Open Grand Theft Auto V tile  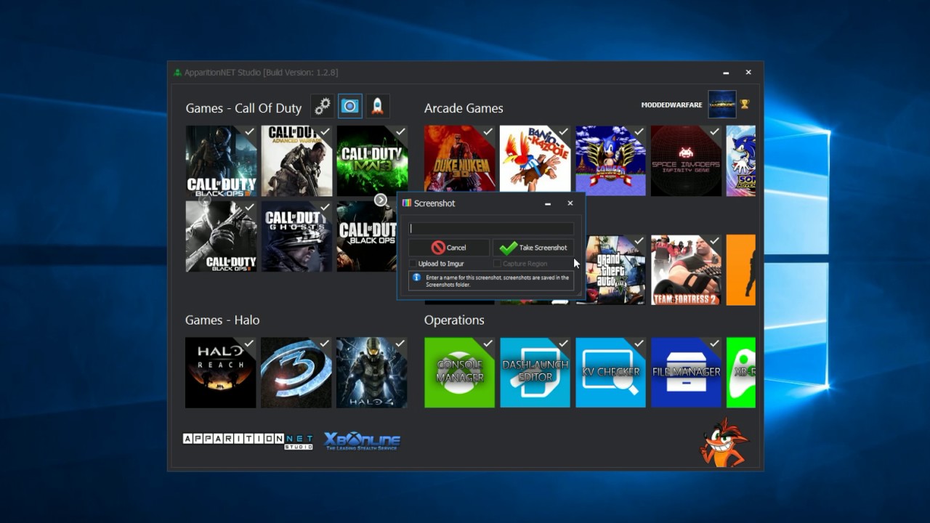pos(616,269)
